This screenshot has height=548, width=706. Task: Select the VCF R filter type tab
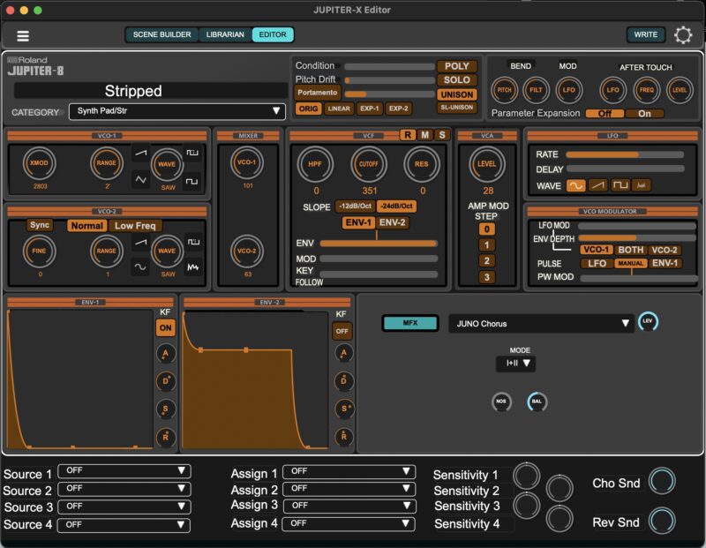pyautogui.click(x=408, y=135)
